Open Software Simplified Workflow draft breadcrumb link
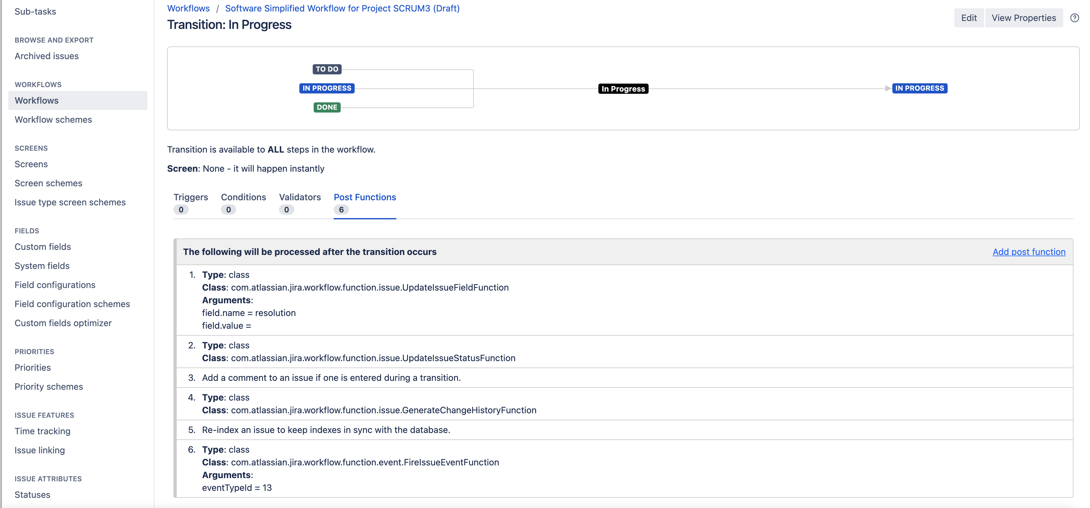This screenshot has width=1090, height=508. click(342, 9)
